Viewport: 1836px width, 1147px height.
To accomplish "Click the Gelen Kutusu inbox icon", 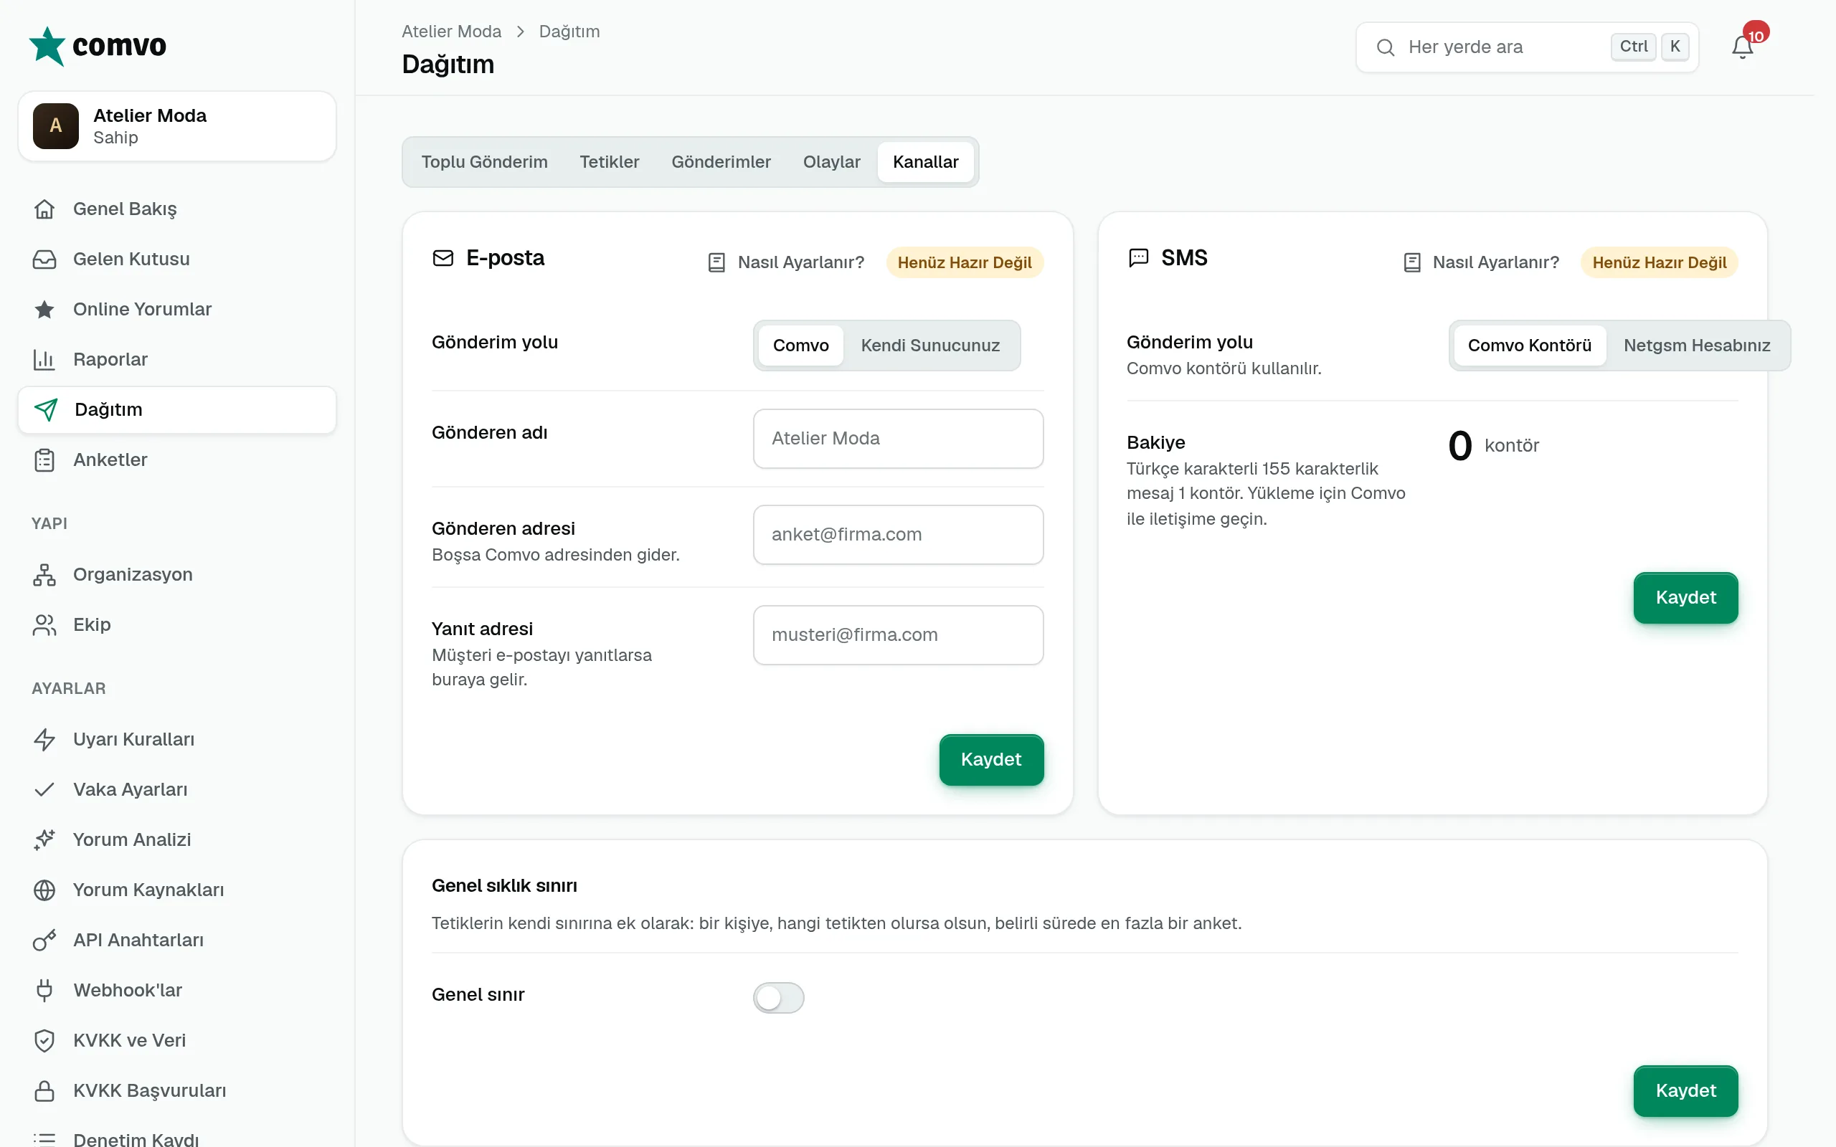I will click(44, 259).
